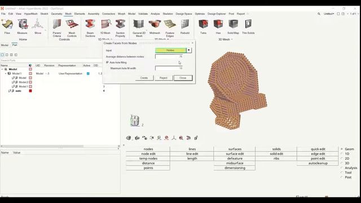Open the Untitled dropdown at top right
Screen dimensions: 361x203
[x=329, y=14]
